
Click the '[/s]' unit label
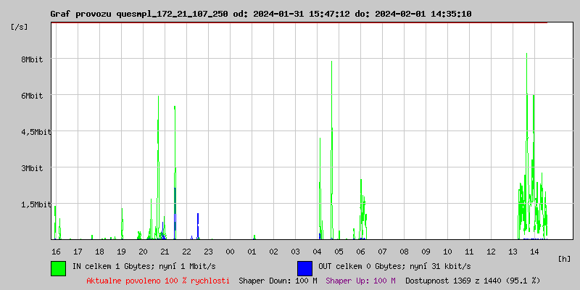point(20,27)
